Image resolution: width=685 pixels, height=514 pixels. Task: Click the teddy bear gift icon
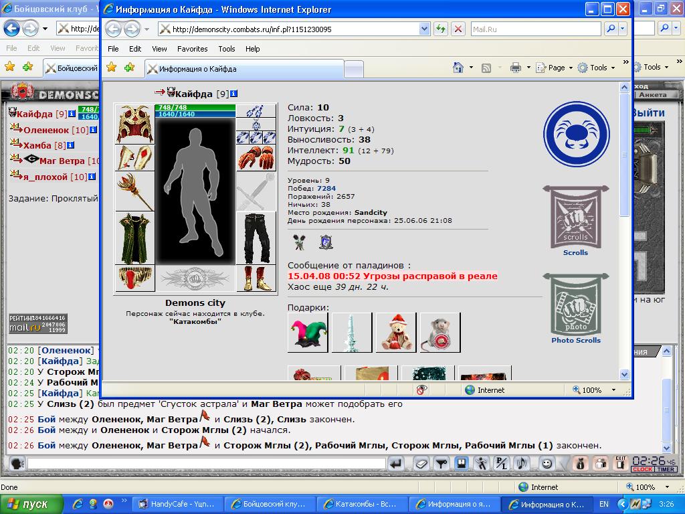[396, 332]
